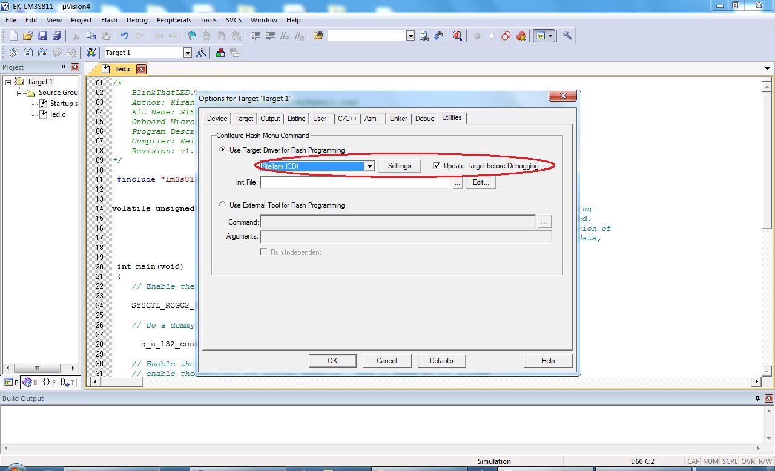Image resolution: width=775 pixels, height=471 pixels.
Task: Select Use Target Driver for Flash Programming
Action: (x=223, y=150)
